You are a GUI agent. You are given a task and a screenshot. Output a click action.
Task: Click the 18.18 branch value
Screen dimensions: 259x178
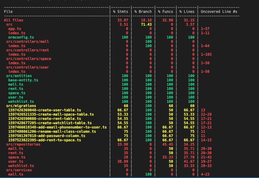(x=146, y=20)
